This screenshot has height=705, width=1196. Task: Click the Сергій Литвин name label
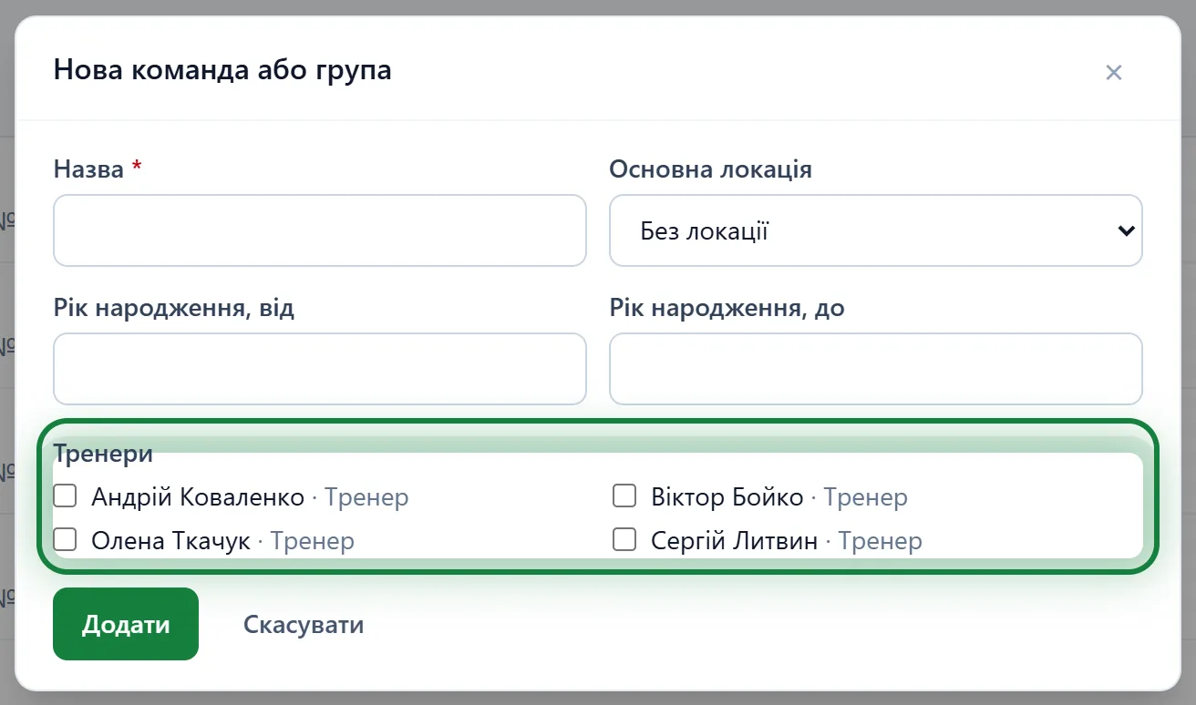coord(735,541)
